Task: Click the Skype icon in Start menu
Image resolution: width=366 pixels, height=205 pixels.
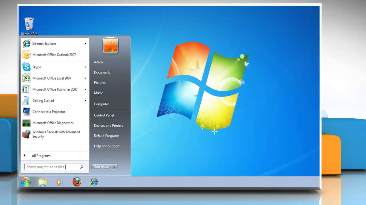Action: 27,67
